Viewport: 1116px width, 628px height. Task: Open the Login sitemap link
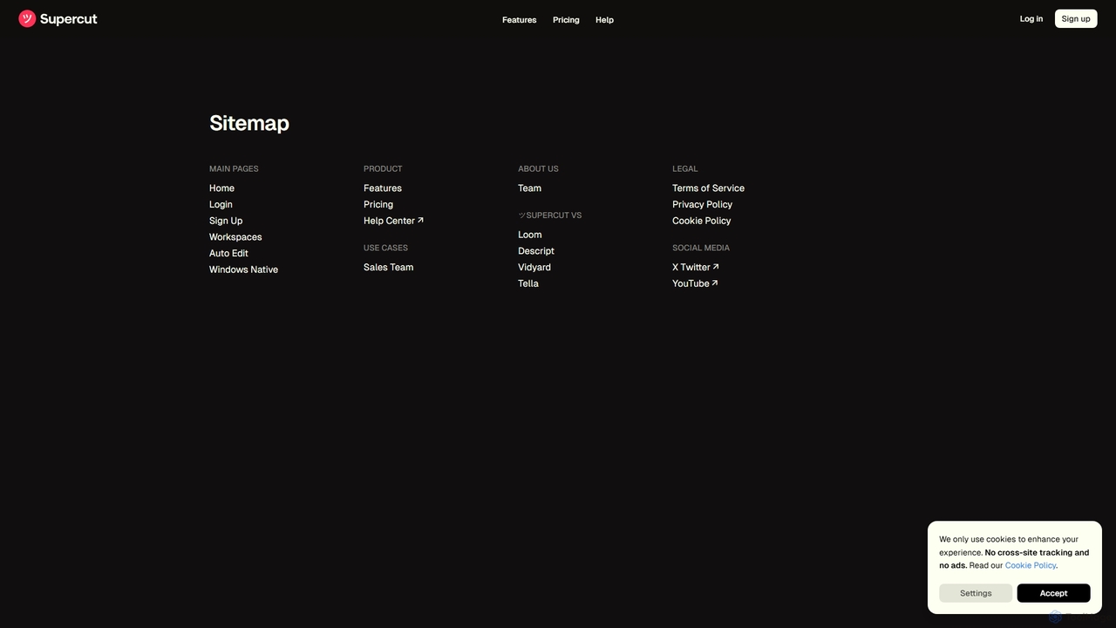point(221,205)
